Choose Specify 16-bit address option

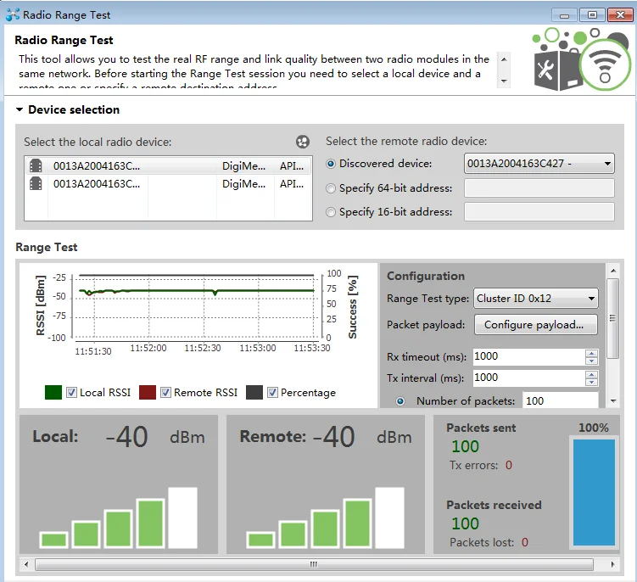pyautogui.click(x=331, y=212)
